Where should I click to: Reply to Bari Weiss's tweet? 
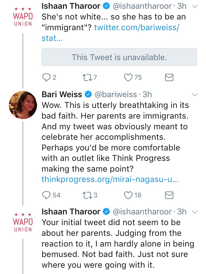[46, 195]
